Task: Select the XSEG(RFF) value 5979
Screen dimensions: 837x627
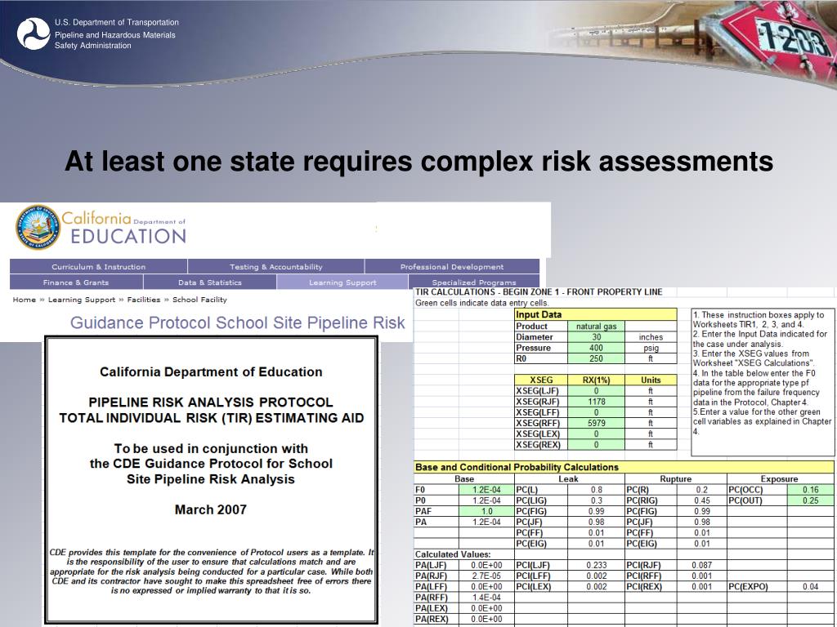Action: click(x=596, y=423)
